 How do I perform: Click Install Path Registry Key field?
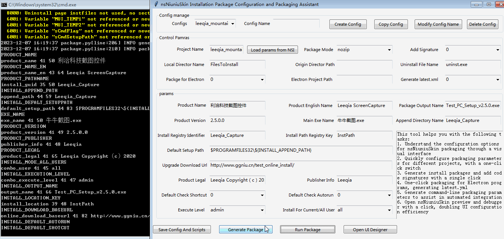pos(365,135)
